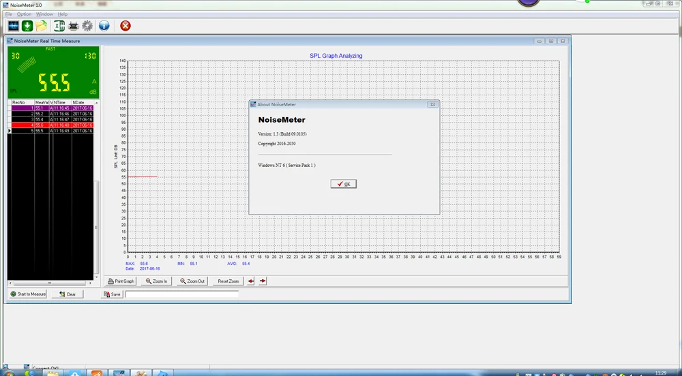Click the Zoom In button
The image size is (682, 376).
pyautogui.click(x=157, y=281)
